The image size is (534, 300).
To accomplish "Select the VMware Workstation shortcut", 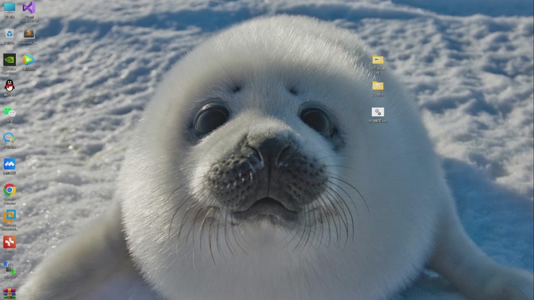I will tap(9, 216).
